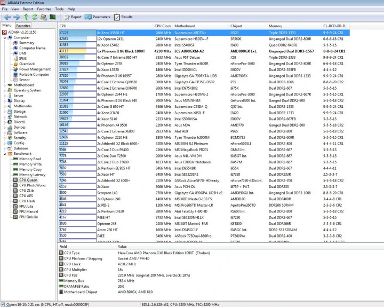This screenshot has width=384, height=307.
Task: Open the Memory Latency benchmark icon
Action: coord(15,175)
